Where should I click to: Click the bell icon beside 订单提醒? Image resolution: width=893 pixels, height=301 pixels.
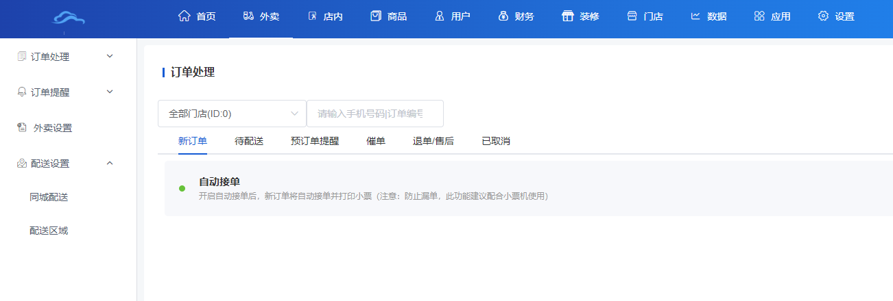coord(21,92)
